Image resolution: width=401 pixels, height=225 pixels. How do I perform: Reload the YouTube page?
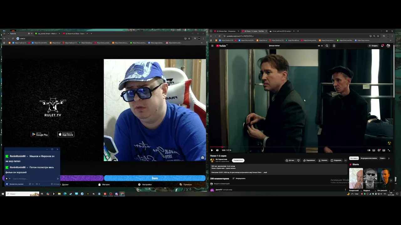pyautogui.click(x=219, y=36)
